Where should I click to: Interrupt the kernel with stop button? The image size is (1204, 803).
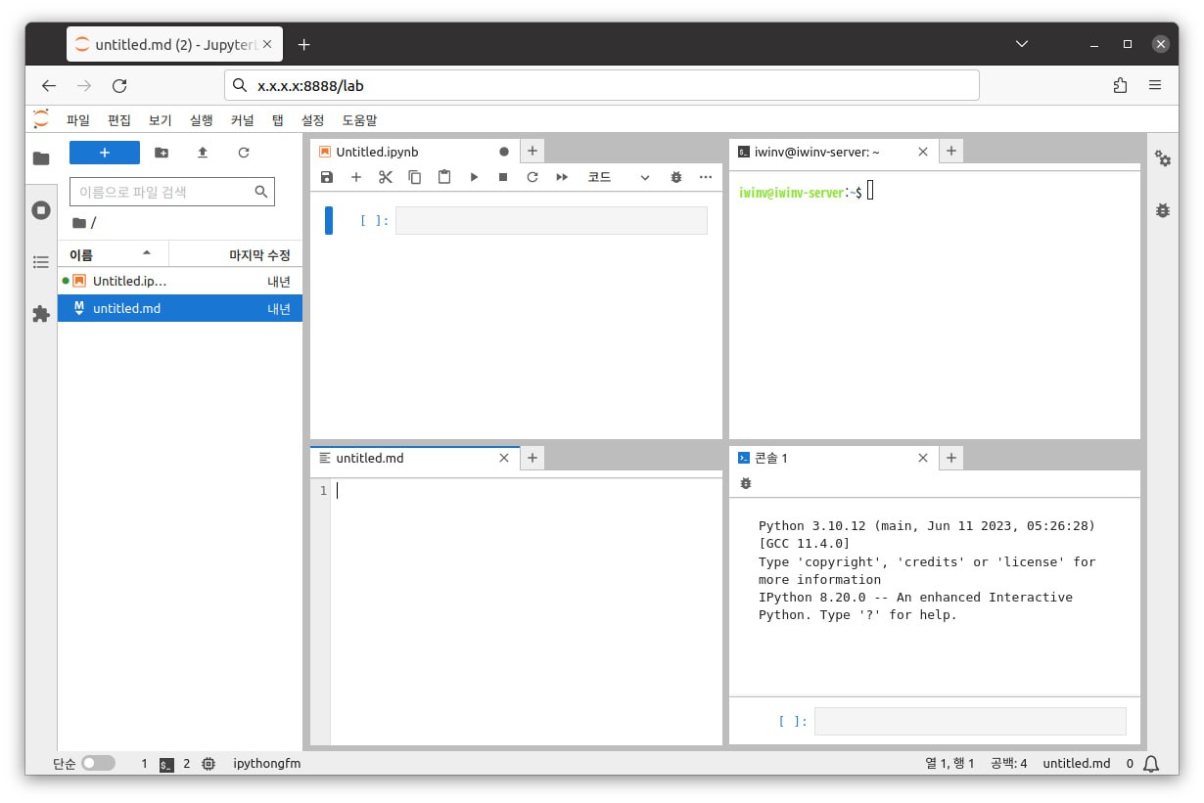pyautogui.click(x=503, y=177)
